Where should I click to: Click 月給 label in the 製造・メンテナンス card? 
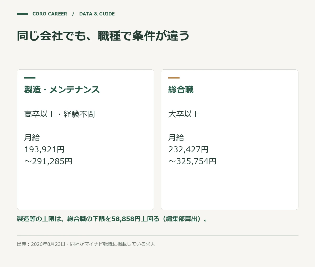click(32, 137)
